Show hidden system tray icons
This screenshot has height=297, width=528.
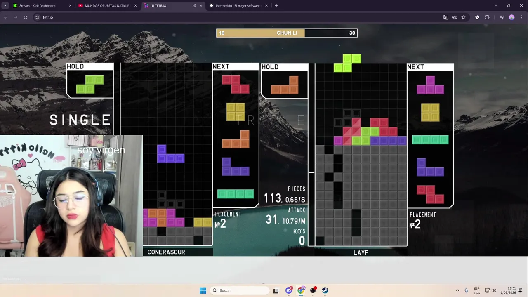click(x=457, y=290)
